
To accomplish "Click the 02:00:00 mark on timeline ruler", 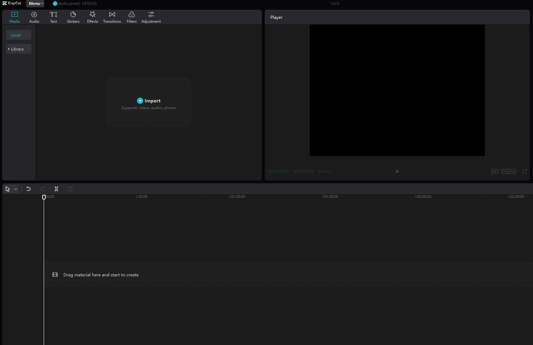I will pyautogui.click(x=424, y=197).
